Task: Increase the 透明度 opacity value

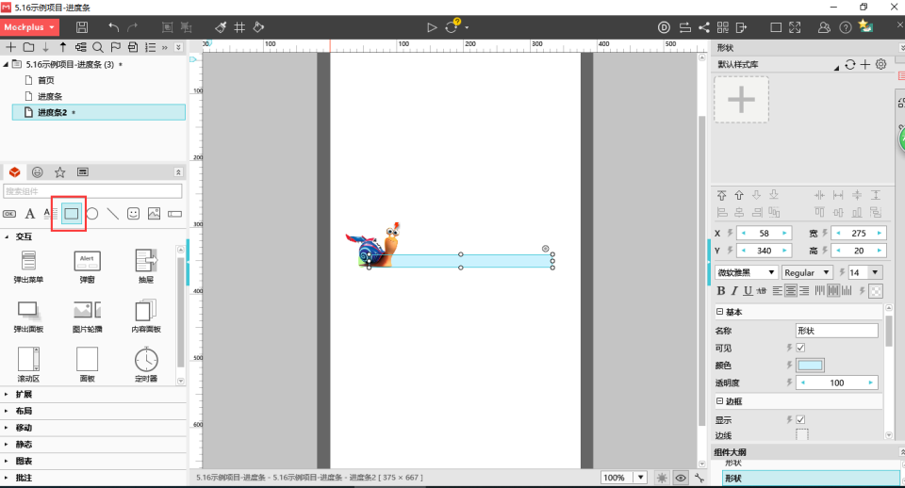Action: [871, 382]
